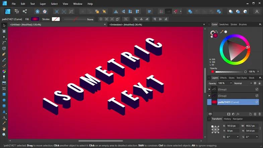The image size is (263, 148).
Task: Activate the Zoom magnifier tool
Action: click(4, 135)
